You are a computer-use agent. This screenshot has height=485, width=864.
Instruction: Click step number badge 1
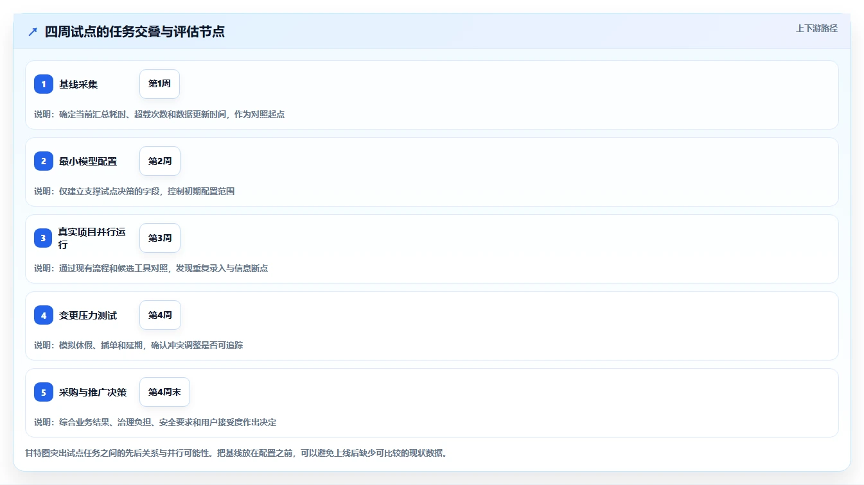pos(44,84)
